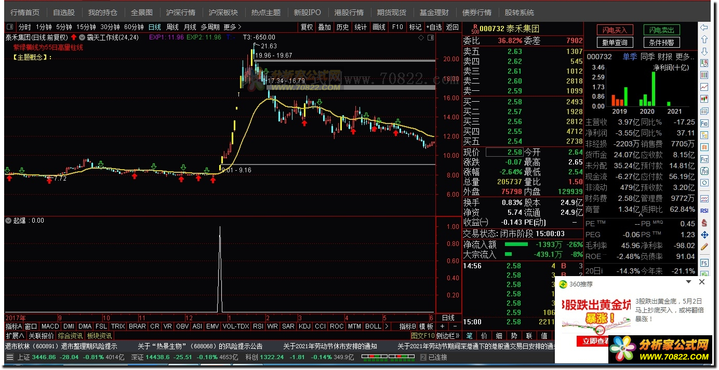Select the 30分钟 period
Screen dimensions: 719x370
(x=110, y=27)
